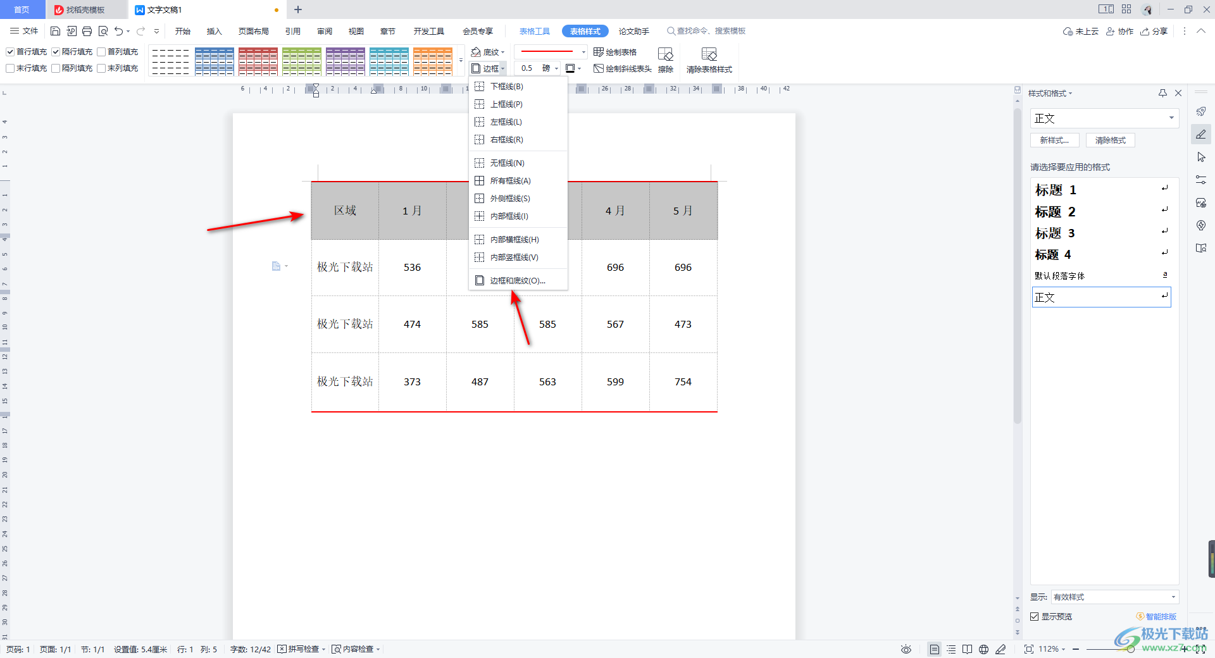Image resolution: width=1215 pixels, height=658 pixels.
Task: Switch to web layout globe icon
Action: coord(983,649)
